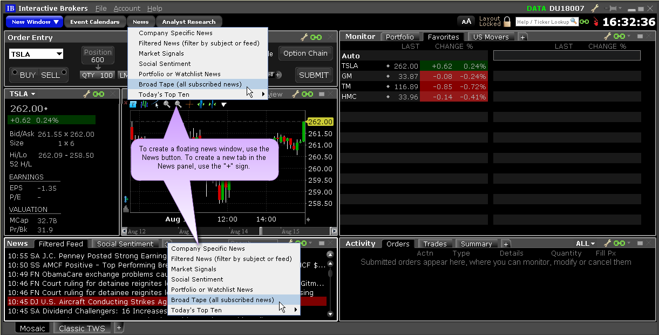Click the AA font size icon

(467, 22)
